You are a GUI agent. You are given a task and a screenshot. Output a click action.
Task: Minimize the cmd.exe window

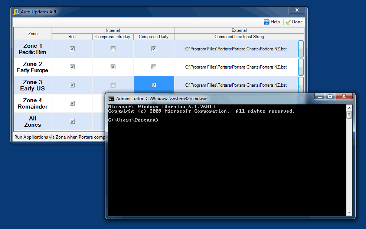pos(320,96)
